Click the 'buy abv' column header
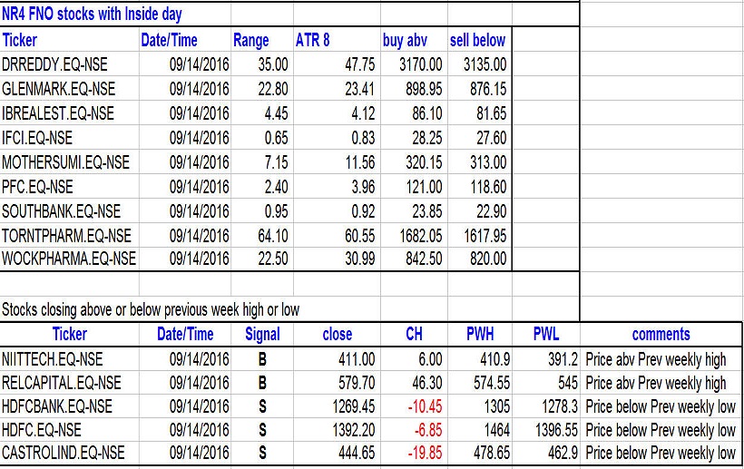 coord(405,40)
